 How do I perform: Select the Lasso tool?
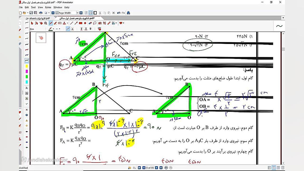(95, 23)
